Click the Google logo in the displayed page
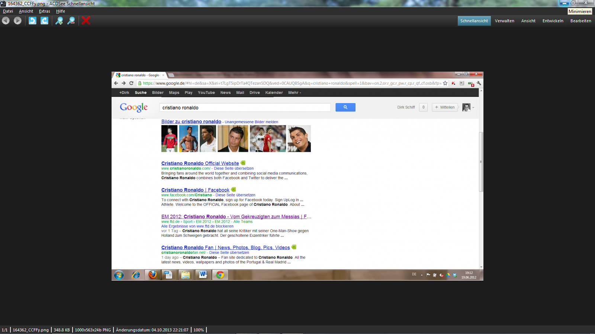 pyautogui.click(x=134, y=107)
